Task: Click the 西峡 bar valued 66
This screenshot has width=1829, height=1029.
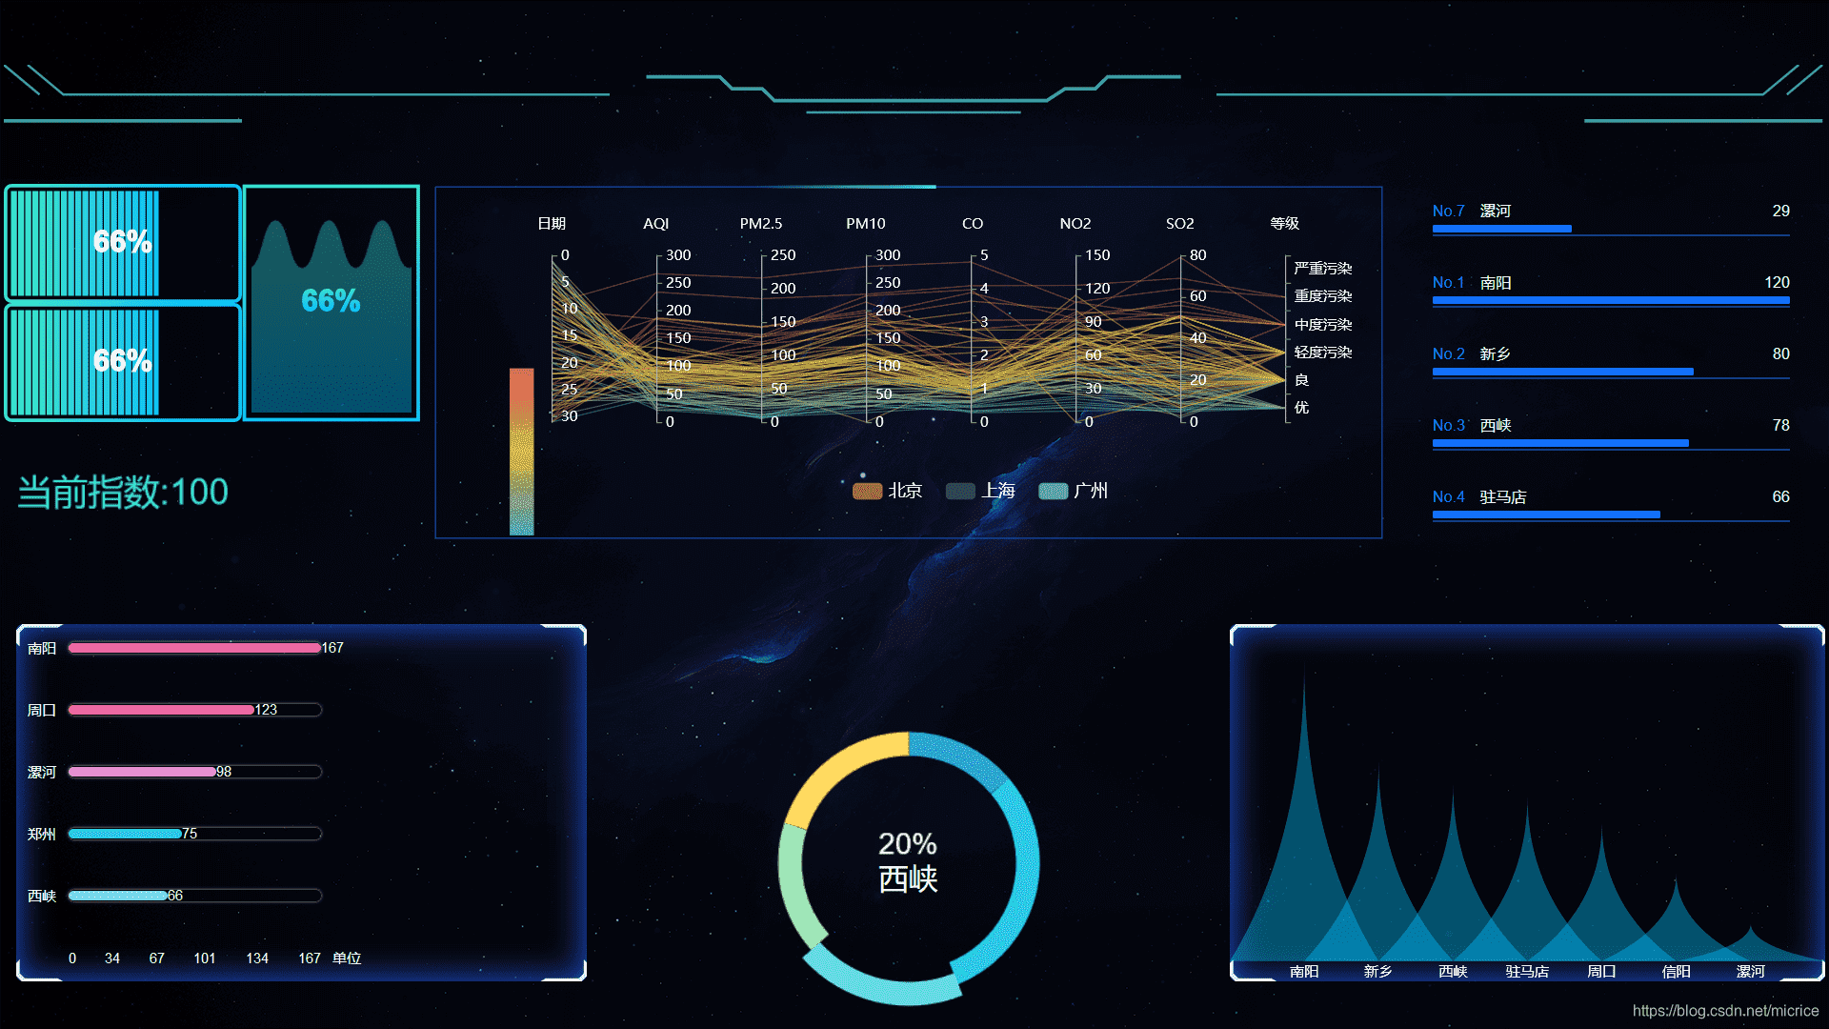Action: coord(118,896)
